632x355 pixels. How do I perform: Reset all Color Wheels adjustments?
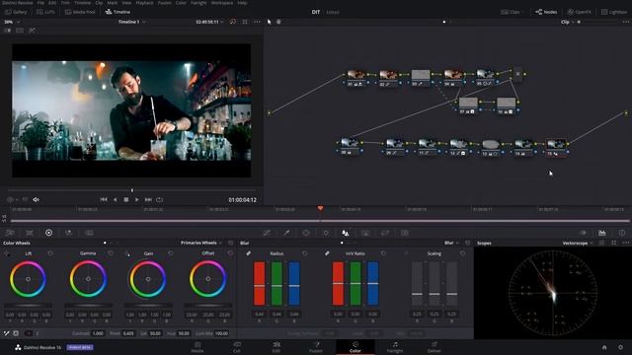point(230,243)
